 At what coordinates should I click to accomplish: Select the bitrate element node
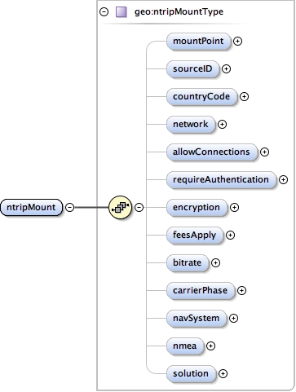pos(188,262)
